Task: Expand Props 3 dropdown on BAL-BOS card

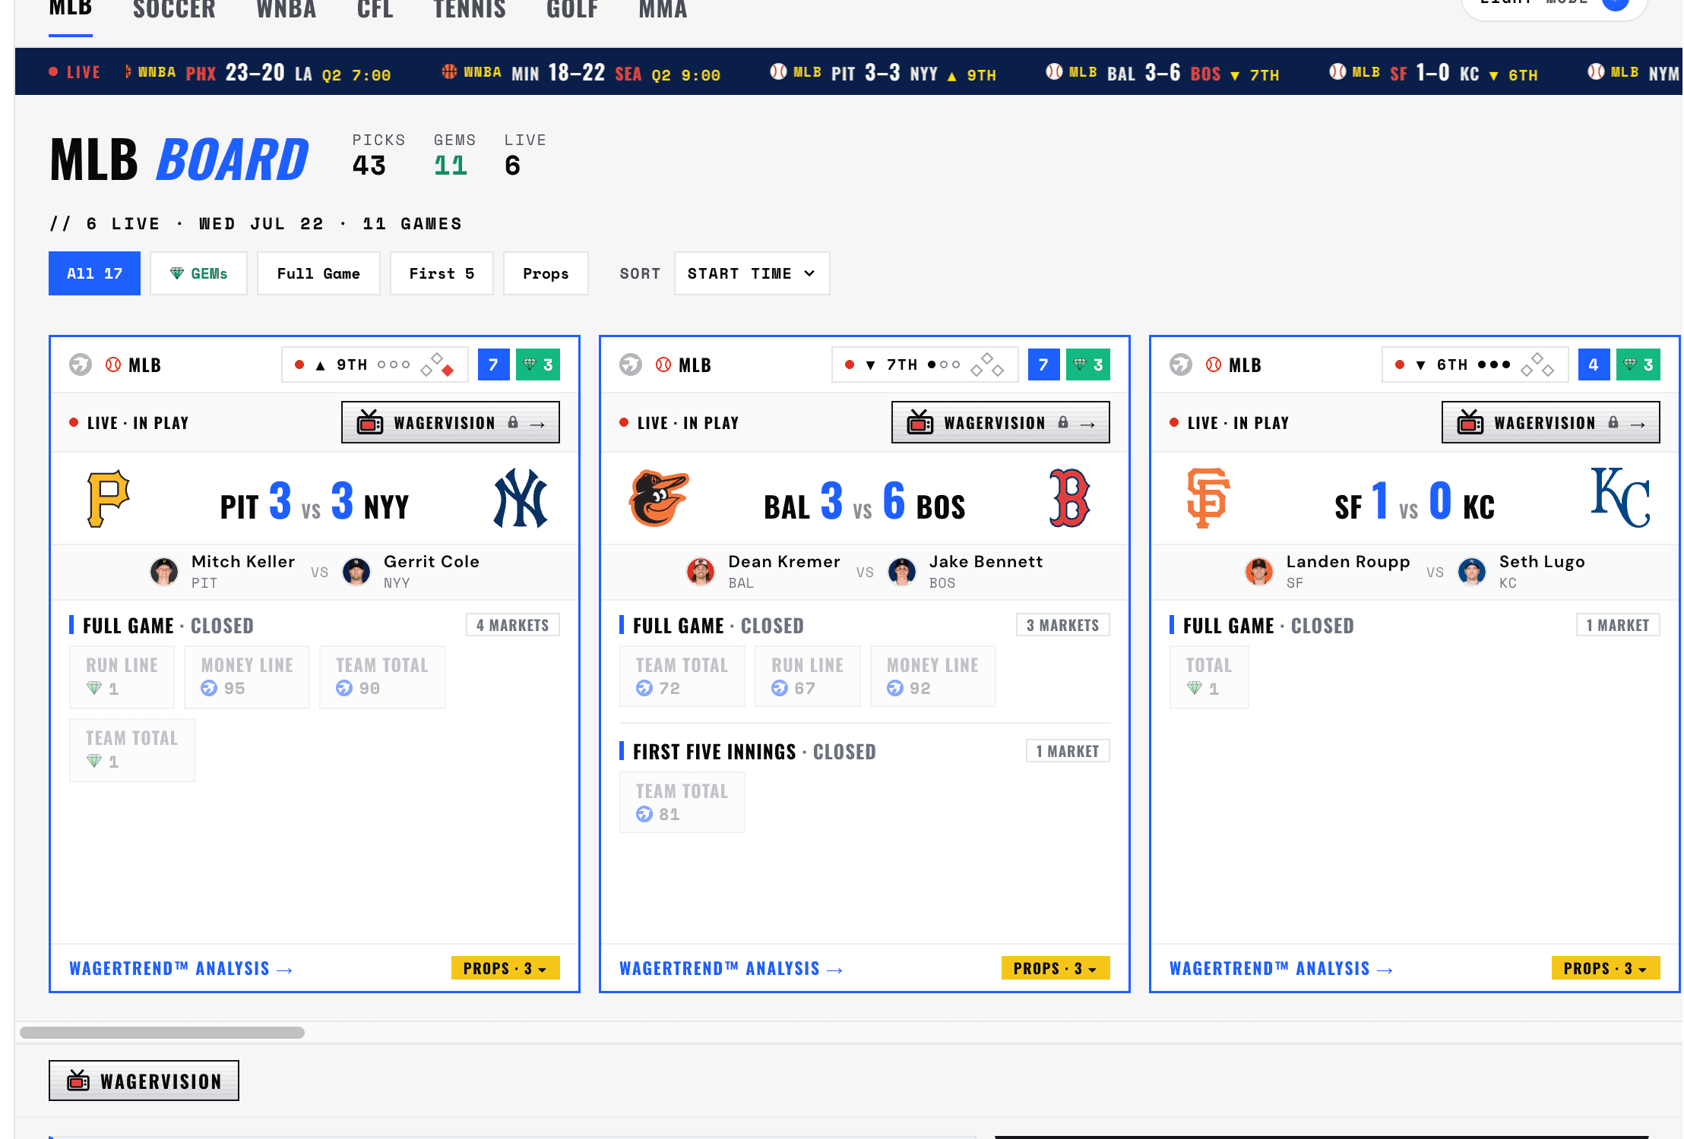Action: 1056,968
